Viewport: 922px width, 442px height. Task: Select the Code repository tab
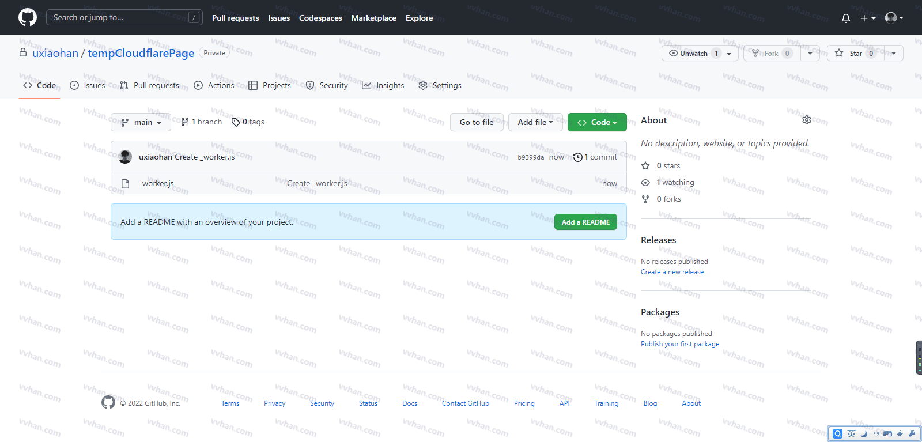pos(39,85)
